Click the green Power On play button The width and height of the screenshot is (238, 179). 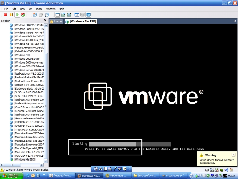pos(17,15)
